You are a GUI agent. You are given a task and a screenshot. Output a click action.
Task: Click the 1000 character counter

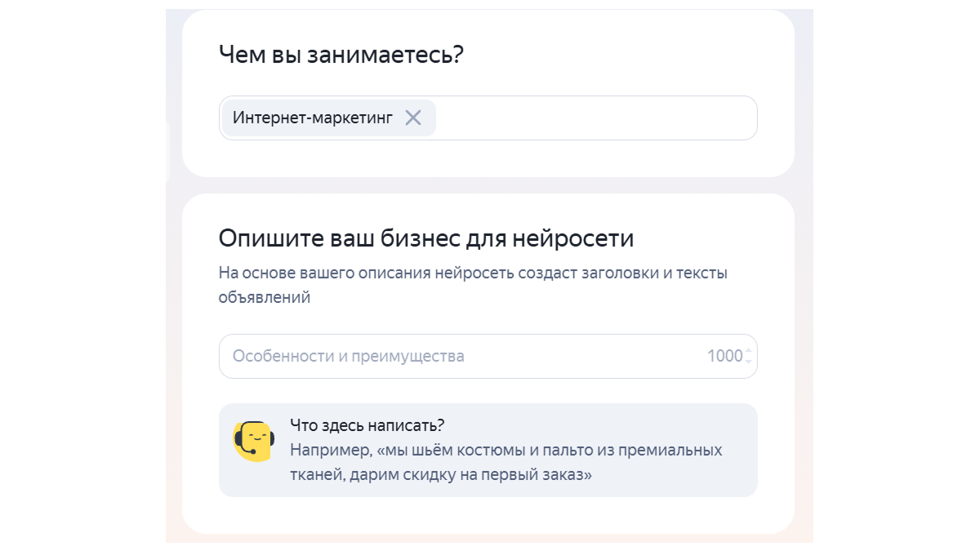pos(724,356)
